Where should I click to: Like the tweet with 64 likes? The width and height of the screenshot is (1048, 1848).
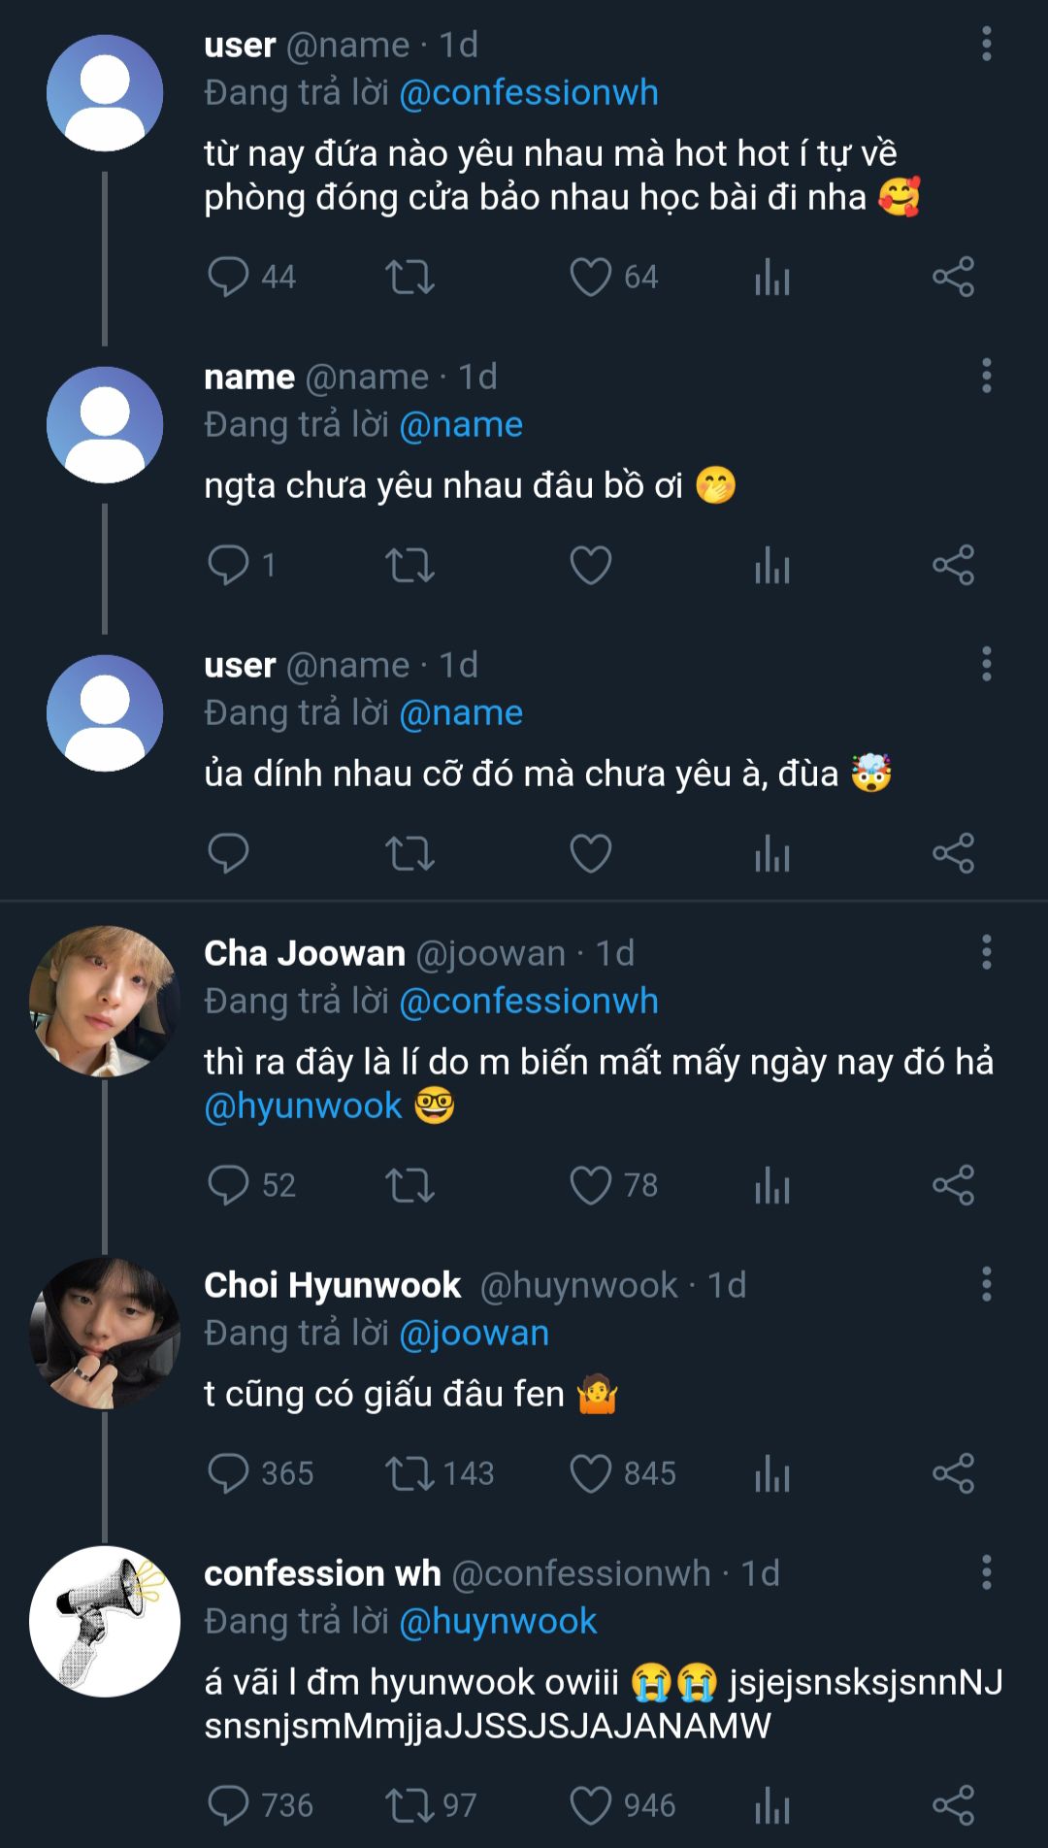point(590,277)
